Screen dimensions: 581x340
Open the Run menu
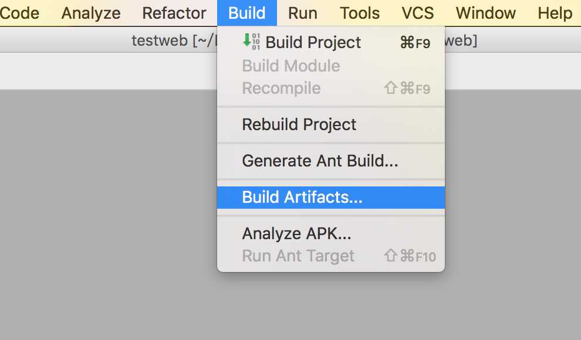(x=303, y=13)
